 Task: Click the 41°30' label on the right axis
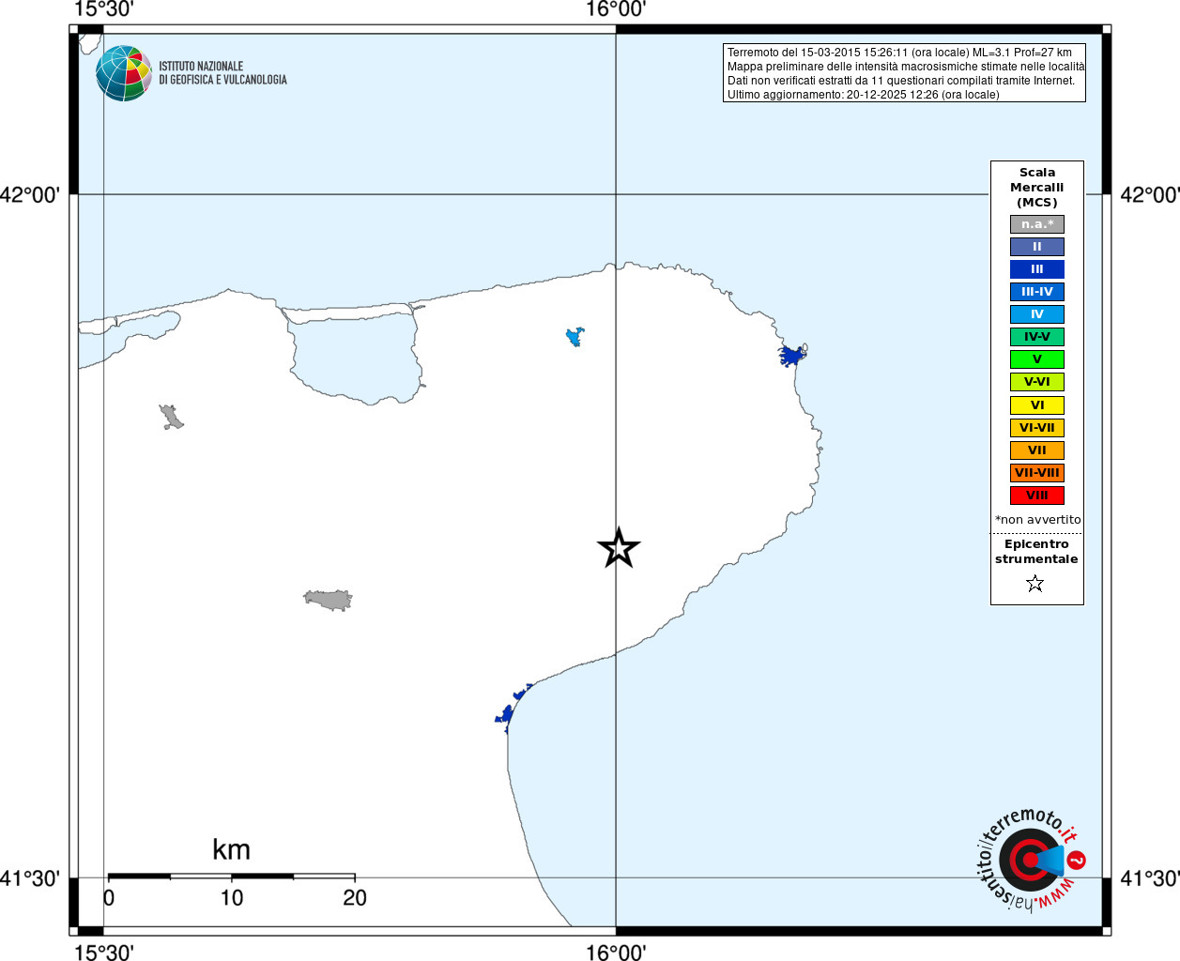(1150, 879)
